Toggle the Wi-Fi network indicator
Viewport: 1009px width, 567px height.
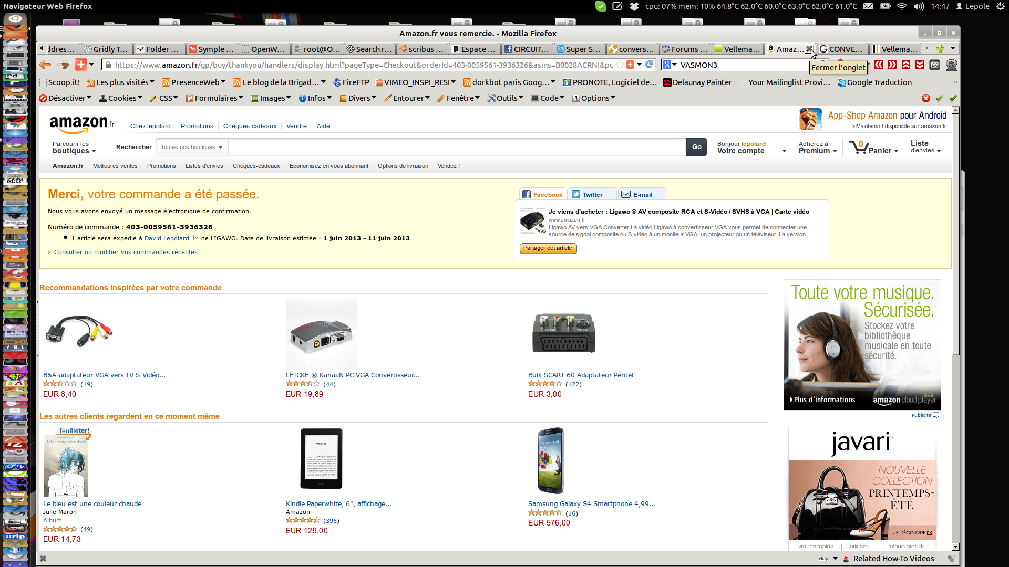tap(902, 6)
